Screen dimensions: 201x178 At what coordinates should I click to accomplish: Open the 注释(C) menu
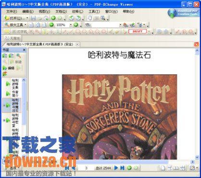point(77,12)
